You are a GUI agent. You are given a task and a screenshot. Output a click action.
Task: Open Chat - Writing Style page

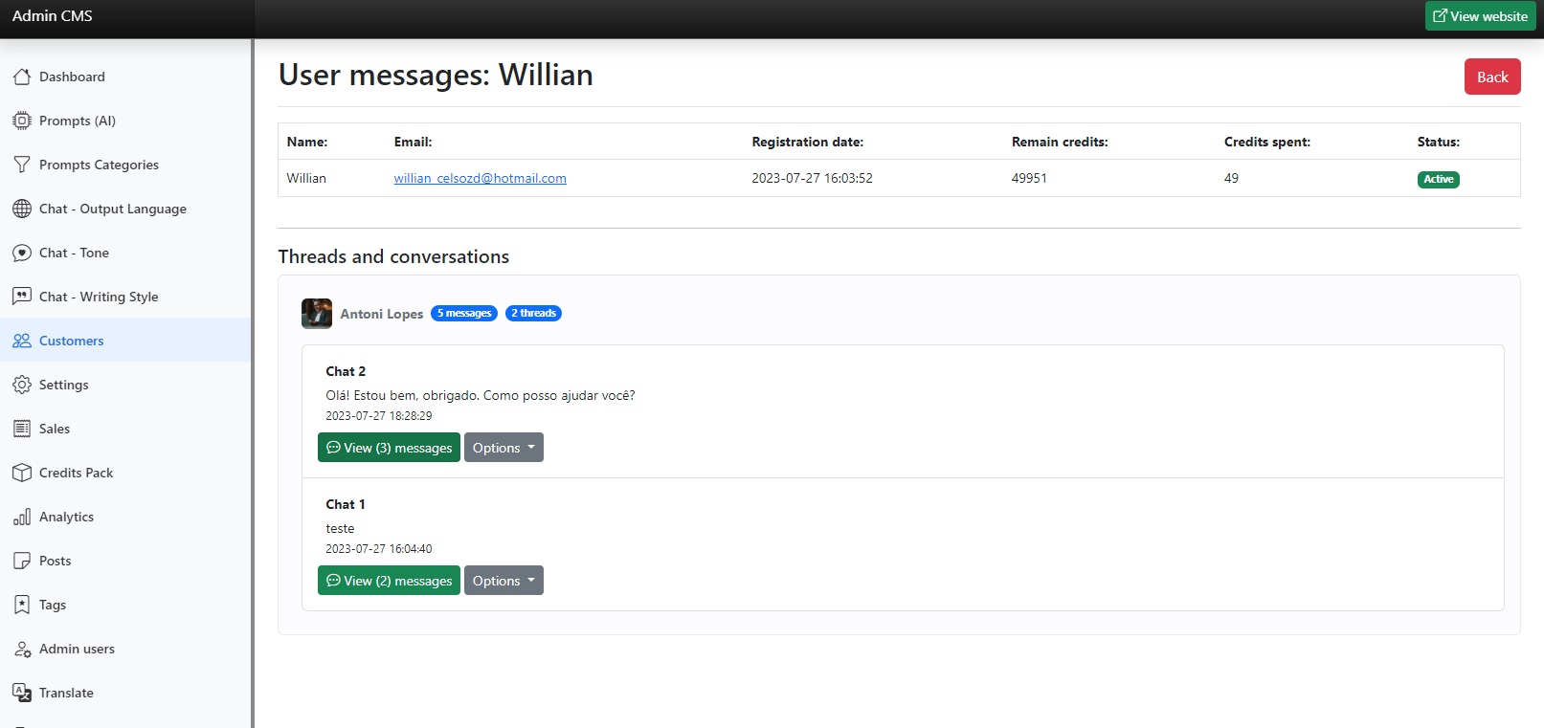99,297
